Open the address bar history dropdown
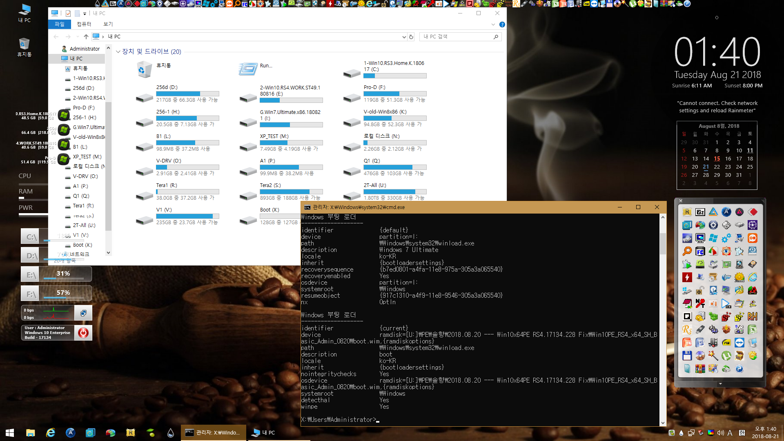Viewport: 784px width, 441px height. pyautogui.click(x=404, y=37)
